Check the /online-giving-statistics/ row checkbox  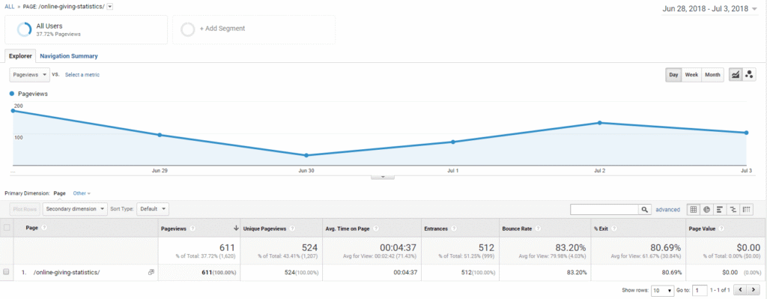point(7,271)
